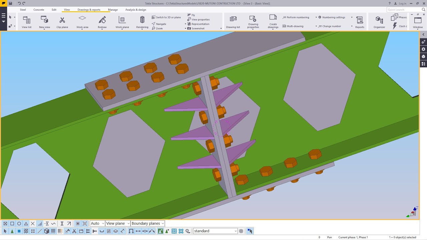427x240 pixels.
Task: Select the Zoom tool in the ribbon
Action: tap(157, 28)
